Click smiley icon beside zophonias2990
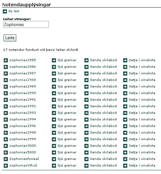The height and width of the screenshot is (174, 161). pyautogui.click(x=6, y=93)
